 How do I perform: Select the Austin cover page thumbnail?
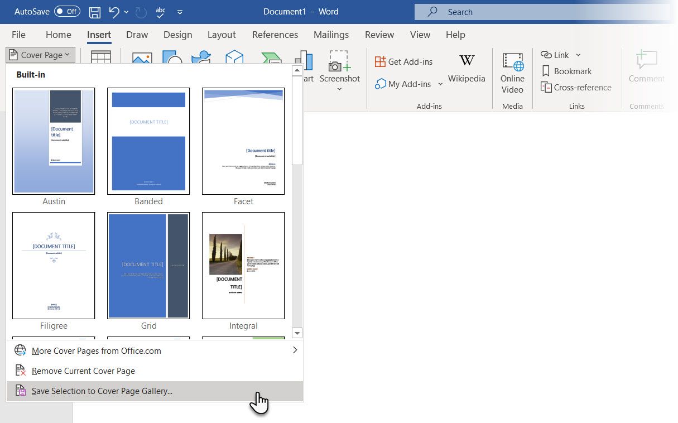[x=54, y=141]
